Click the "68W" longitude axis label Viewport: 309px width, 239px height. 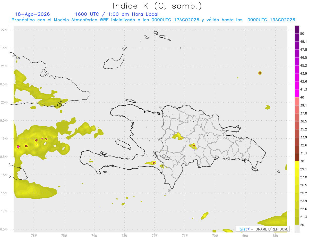(x=275, y=236)
